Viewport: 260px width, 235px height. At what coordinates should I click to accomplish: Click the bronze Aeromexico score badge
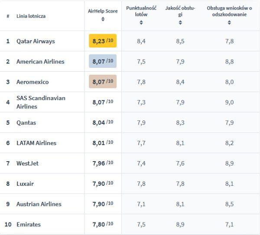[103, 82]
